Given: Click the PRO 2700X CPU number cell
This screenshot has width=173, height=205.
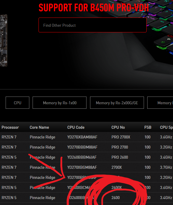Looking at the screenshot, I should (121, 137).
